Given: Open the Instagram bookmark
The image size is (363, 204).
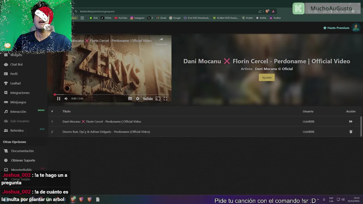Looking at the screenshot, I should point(137,18).
